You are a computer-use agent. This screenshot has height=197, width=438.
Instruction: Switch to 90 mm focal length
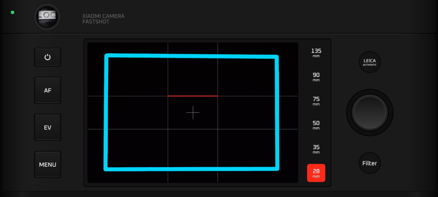point(316,76)
